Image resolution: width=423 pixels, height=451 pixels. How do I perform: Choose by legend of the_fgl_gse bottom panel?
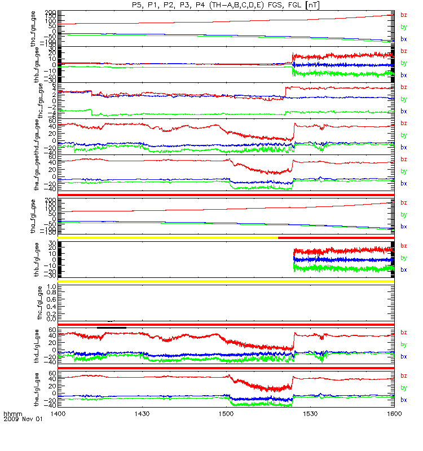404,388
